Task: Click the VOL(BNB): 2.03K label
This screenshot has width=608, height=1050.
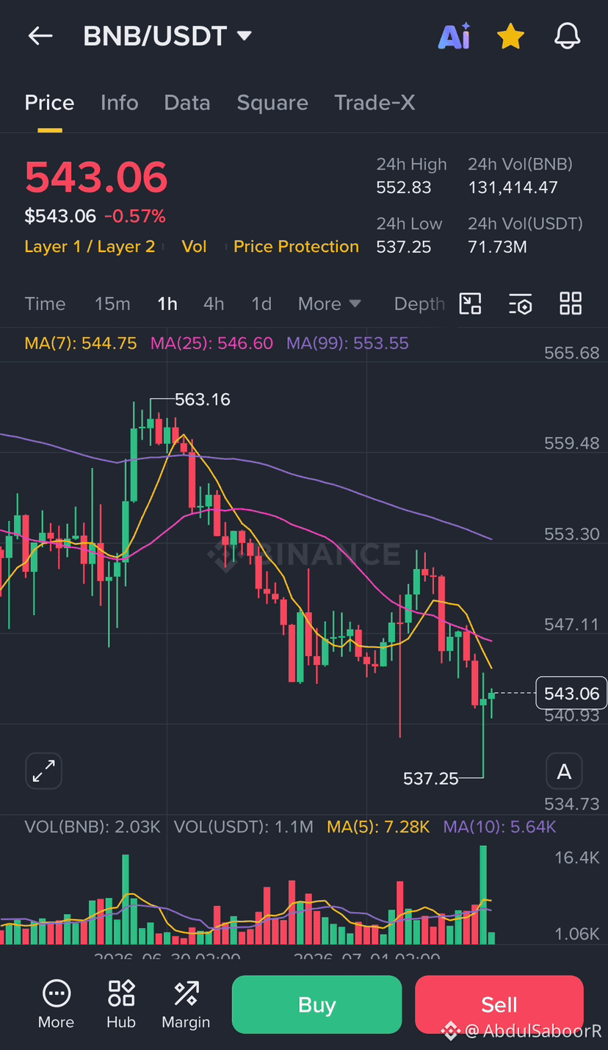Action: click(x=93, y=827)
